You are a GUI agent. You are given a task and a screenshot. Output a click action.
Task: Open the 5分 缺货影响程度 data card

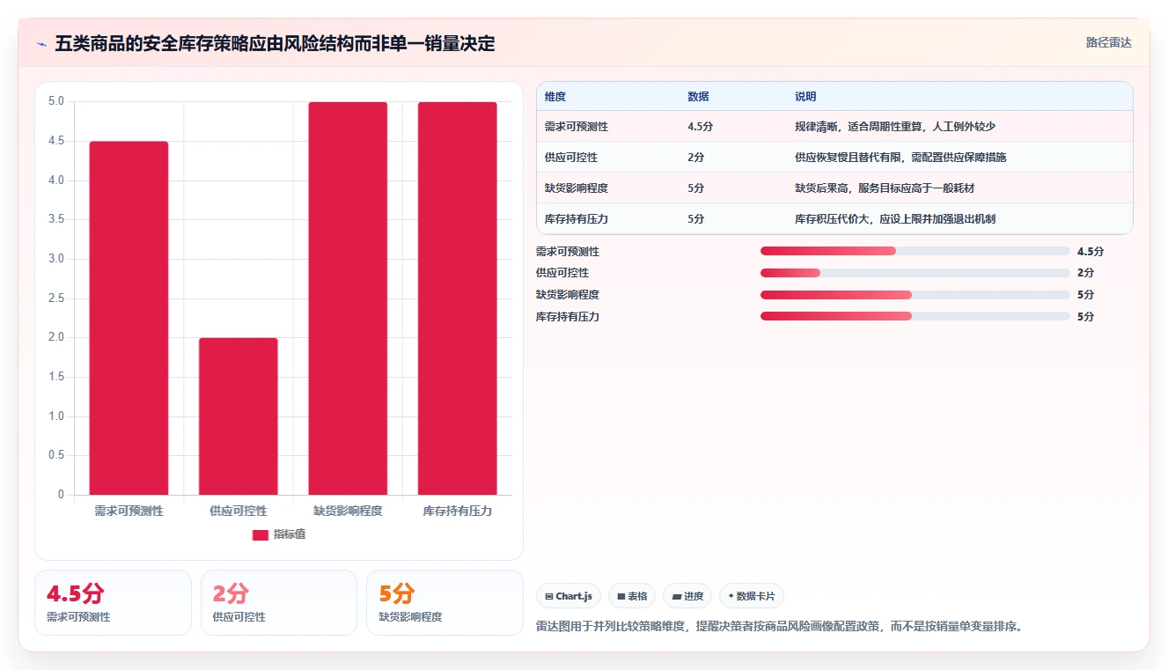[444, 602]
